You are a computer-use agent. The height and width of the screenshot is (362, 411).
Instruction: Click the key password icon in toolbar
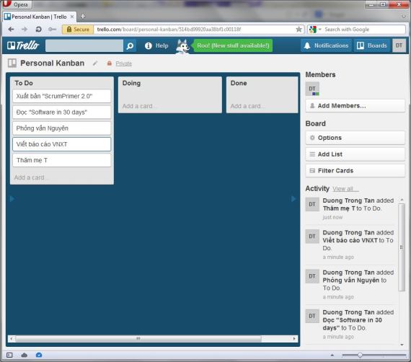[52, 29]
